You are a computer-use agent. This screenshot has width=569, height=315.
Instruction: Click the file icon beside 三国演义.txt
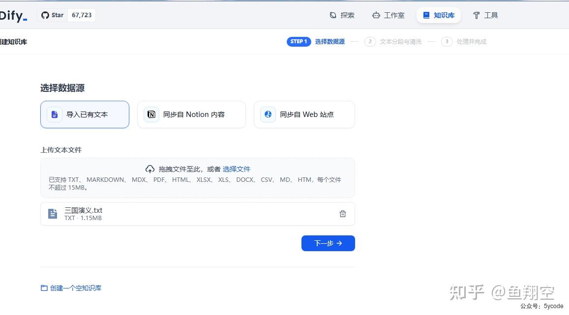(53, 214)
